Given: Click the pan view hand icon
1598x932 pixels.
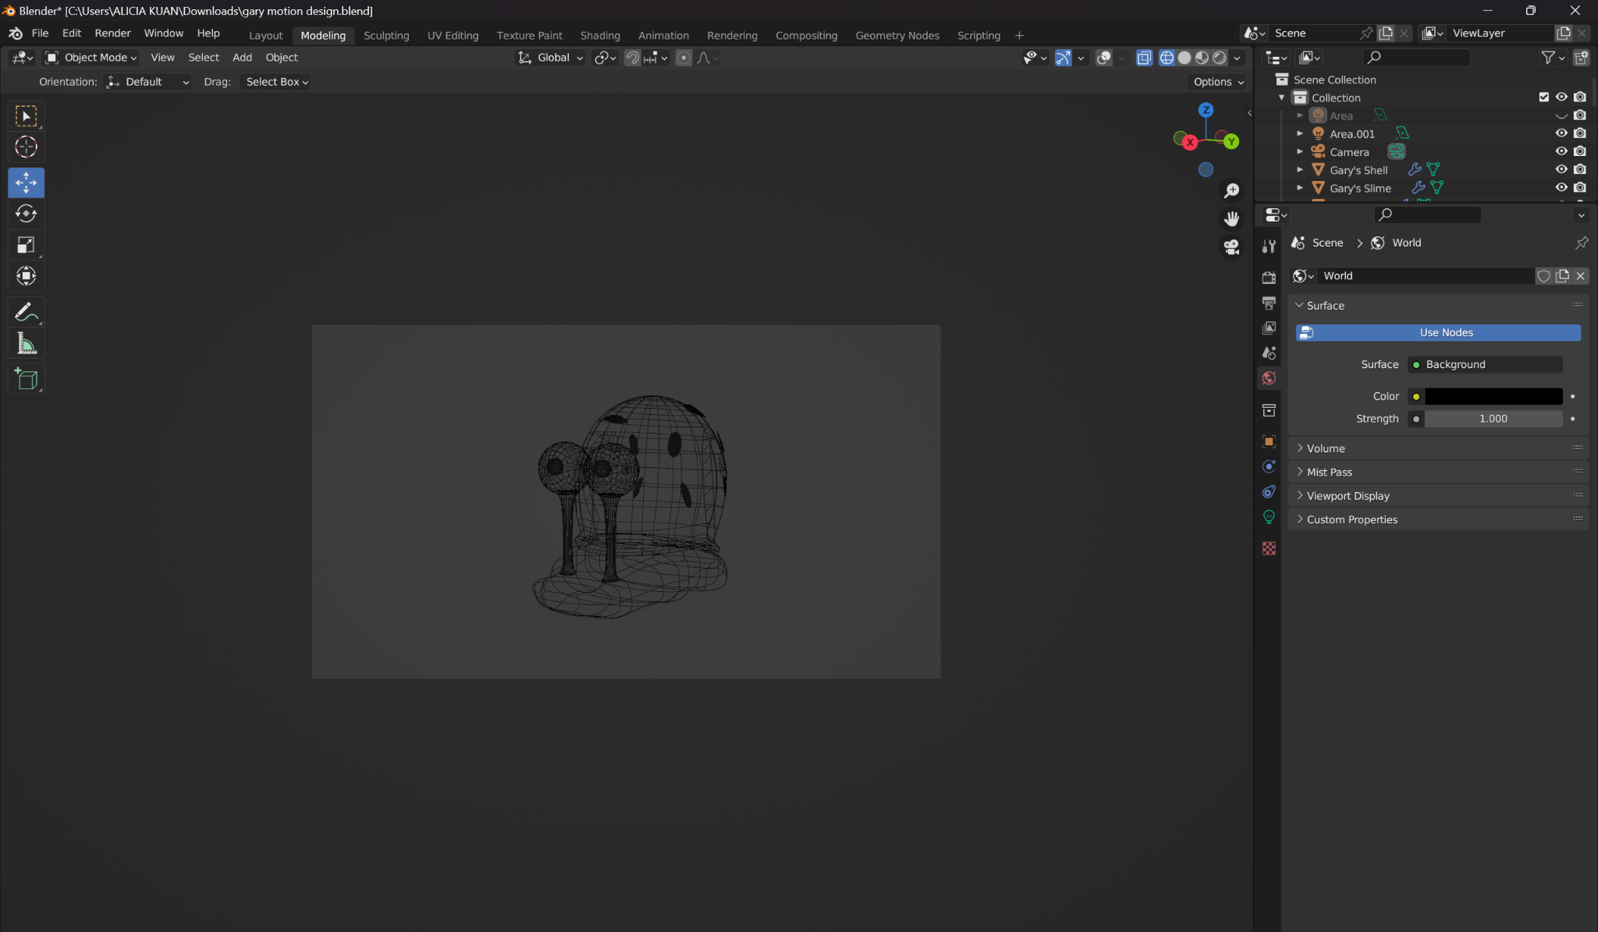Looking at the screenshot, I should (x=1231, y=218).
